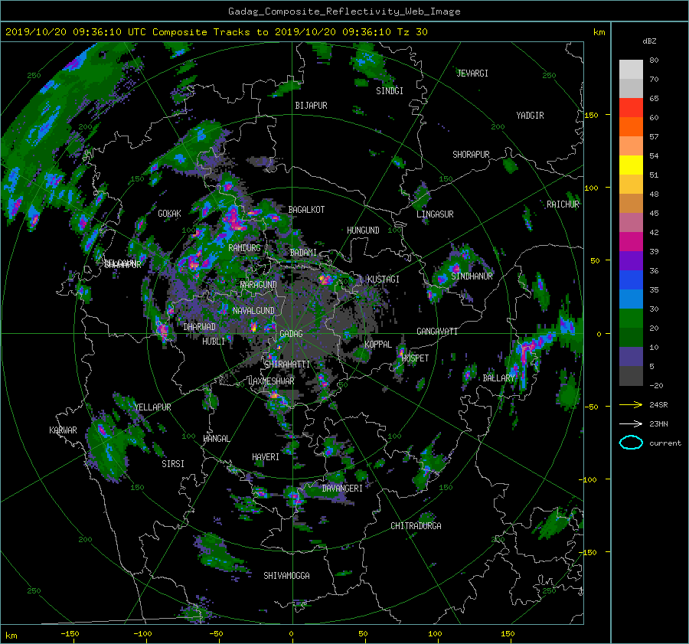Click the BADAMI city label
The width and height of the screenshot is (689, 644).
tap(303, 253)
